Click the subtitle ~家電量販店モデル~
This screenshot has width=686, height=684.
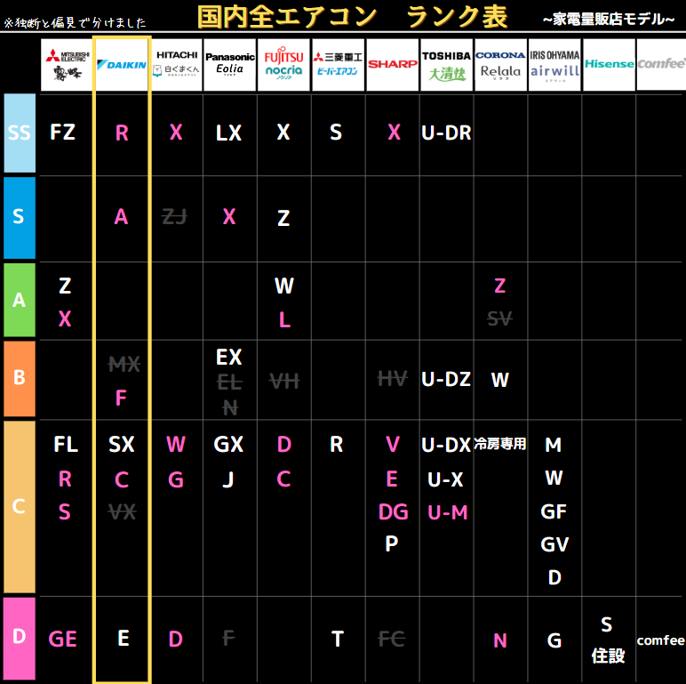point(609,20)
